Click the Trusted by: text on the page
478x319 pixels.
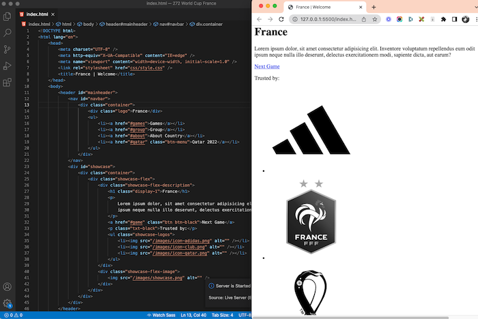pos(267,78)
